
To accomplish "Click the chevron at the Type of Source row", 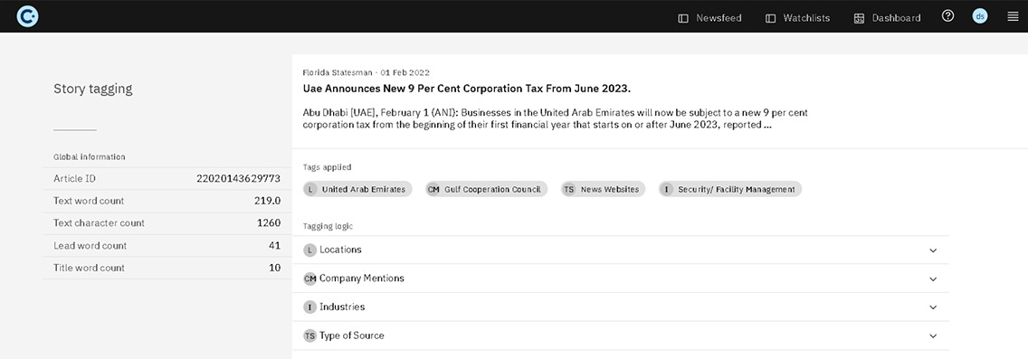I will [x=933, y=336].
